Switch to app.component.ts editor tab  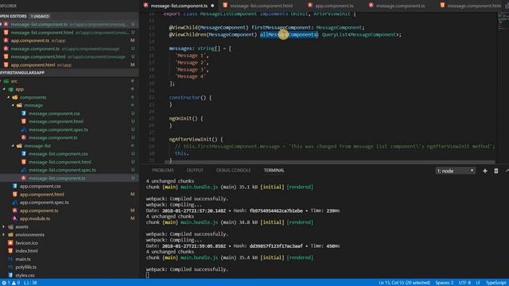[x=334, y=6]
